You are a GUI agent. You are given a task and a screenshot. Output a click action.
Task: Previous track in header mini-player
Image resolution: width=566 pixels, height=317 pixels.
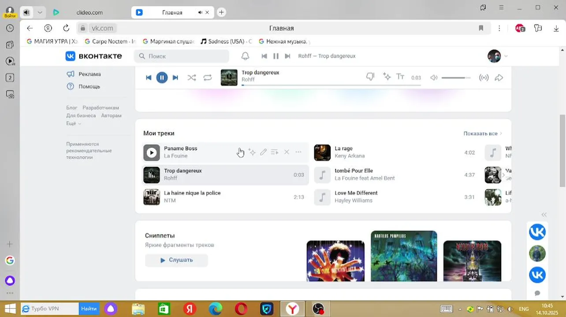point(264,56)
